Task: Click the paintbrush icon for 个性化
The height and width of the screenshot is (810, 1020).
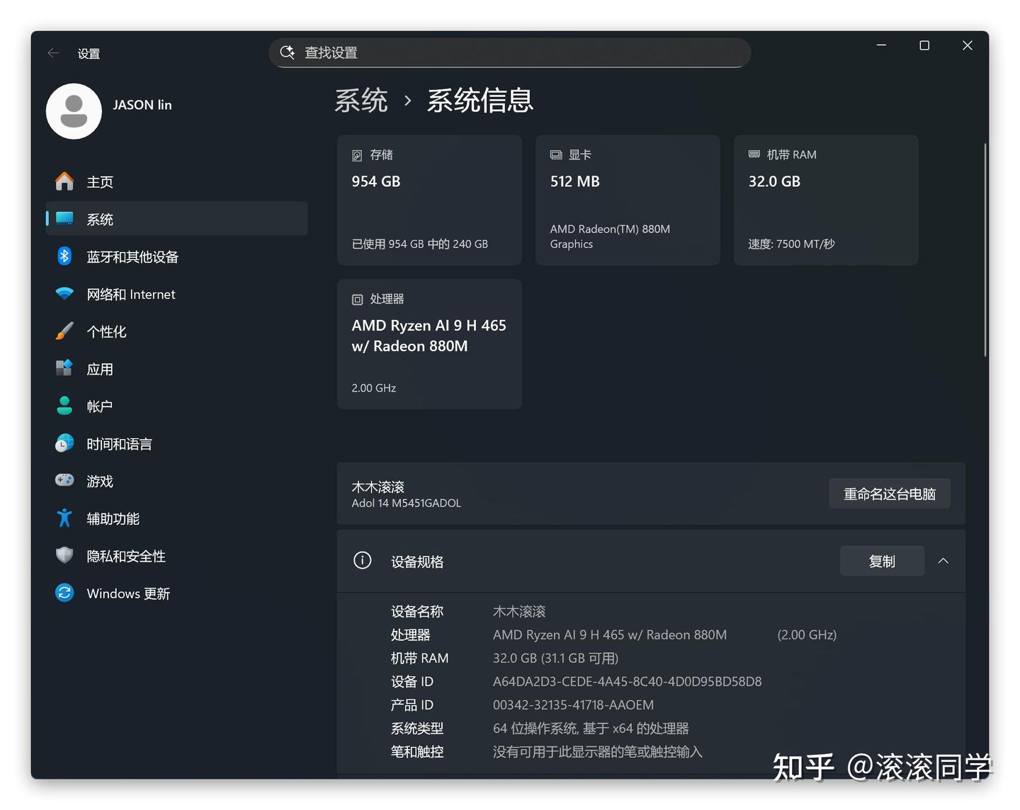Action: (64, 331)
